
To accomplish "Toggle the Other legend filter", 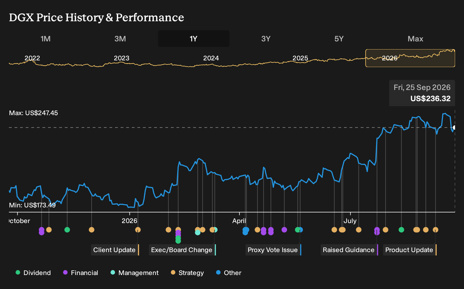I will pos(229,273).
